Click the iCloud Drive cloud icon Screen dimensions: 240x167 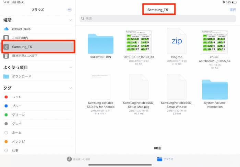(6, 29)
